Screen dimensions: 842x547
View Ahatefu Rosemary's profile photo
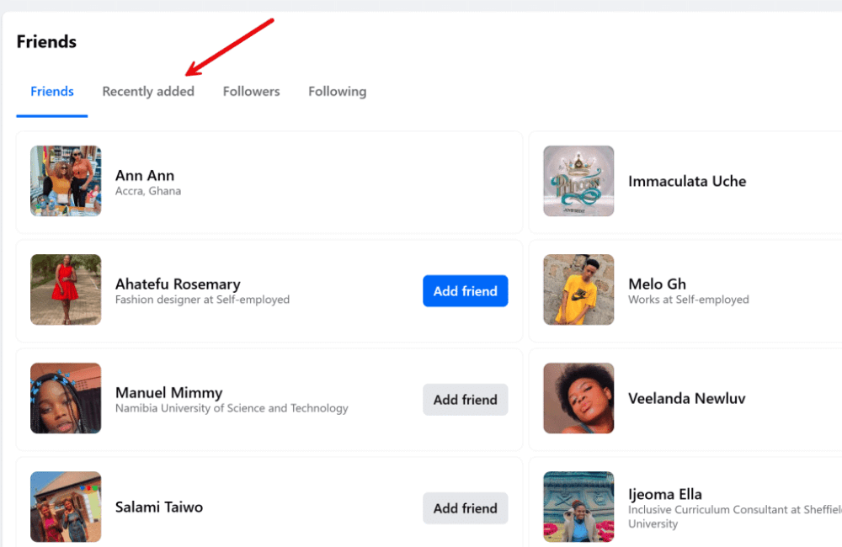coord(66,289)
